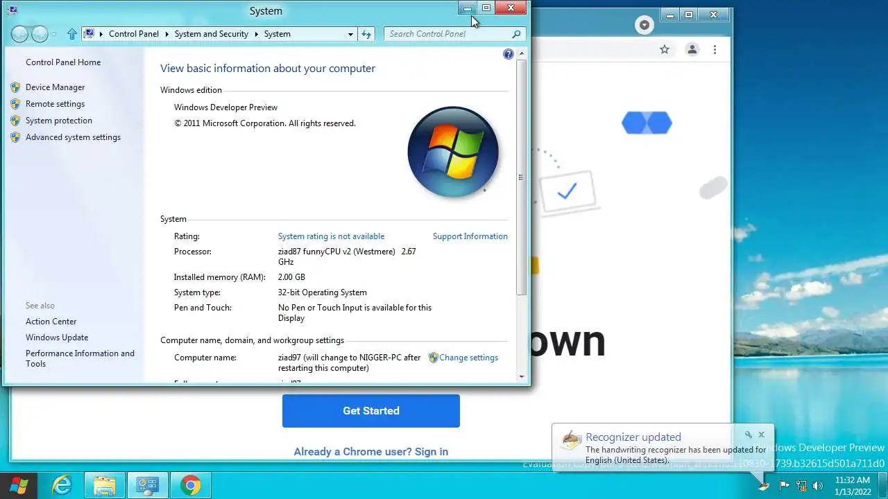
Task: Click Change settings for computer name
Action: pyautogui.click(x=468, y=358)
